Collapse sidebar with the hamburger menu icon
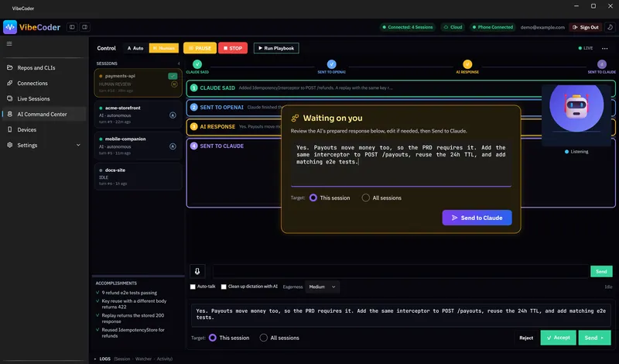The image size is (619, 364). click(x=9, y=44)
